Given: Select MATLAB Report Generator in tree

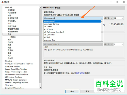Looking at the screenshot, I should [16, 80].
